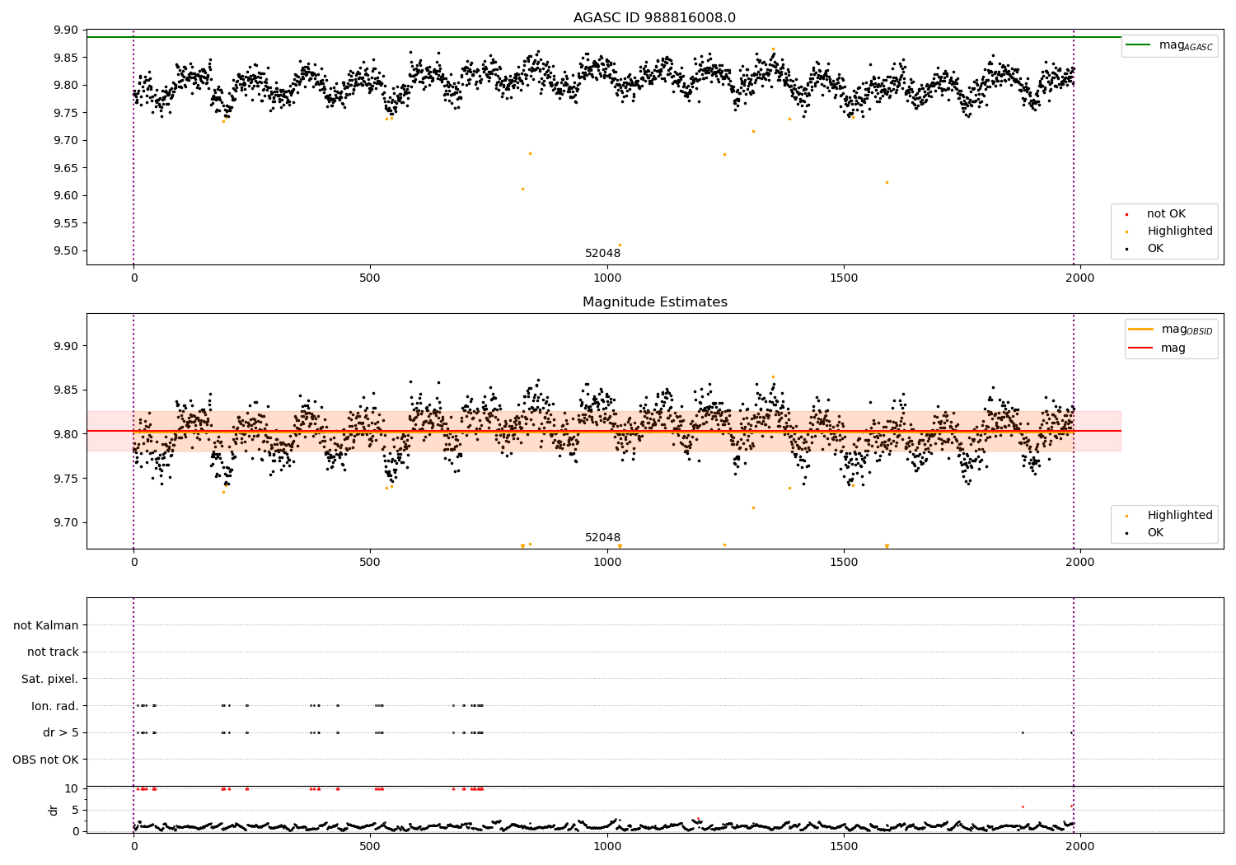Screen dimensions: 1236x865
Task: Click the 9.70 y-axis tick in middle plot
Action: (65, 523)
